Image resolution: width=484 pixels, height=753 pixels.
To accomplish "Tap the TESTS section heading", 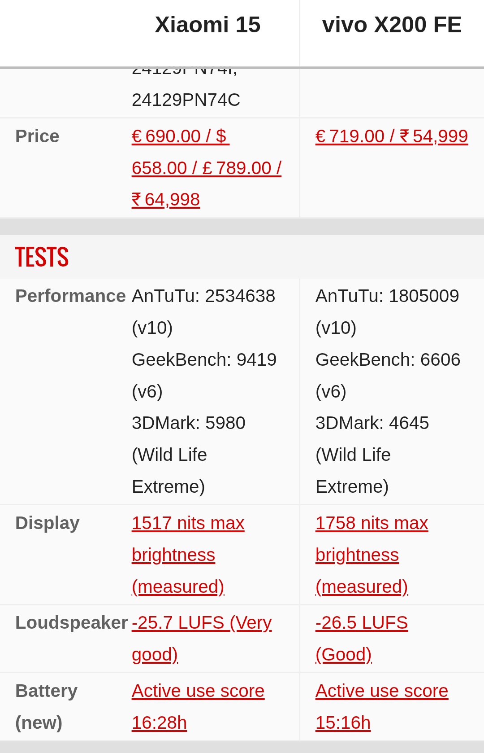I will coord(42,257).
